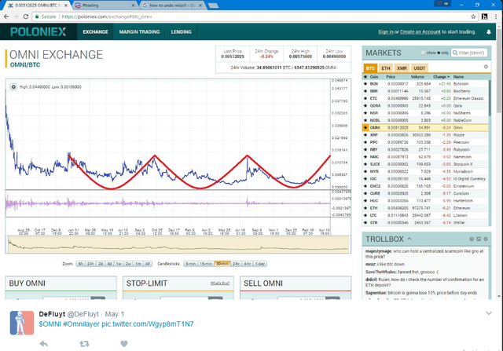Open markets panel settings gear
Screen dimensions: 503x351
coord(486,67)
